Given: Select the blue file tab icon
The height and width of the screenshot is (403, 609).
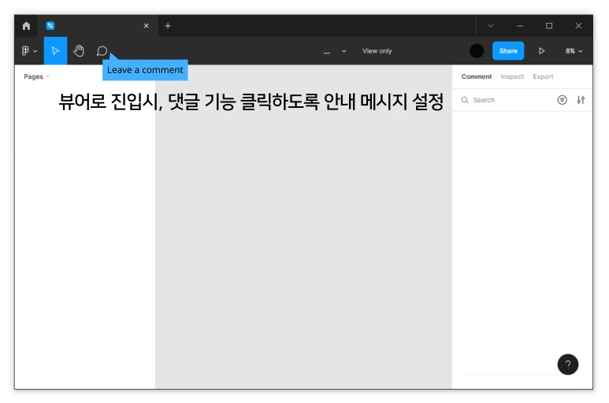Looking at the screenshot, I should [x=50, y=26].
